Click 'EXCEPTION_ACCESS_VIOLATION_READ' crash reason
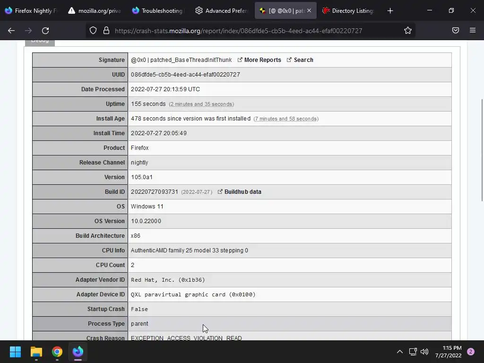This screenshot has width=484, height=363. point(186,338)
